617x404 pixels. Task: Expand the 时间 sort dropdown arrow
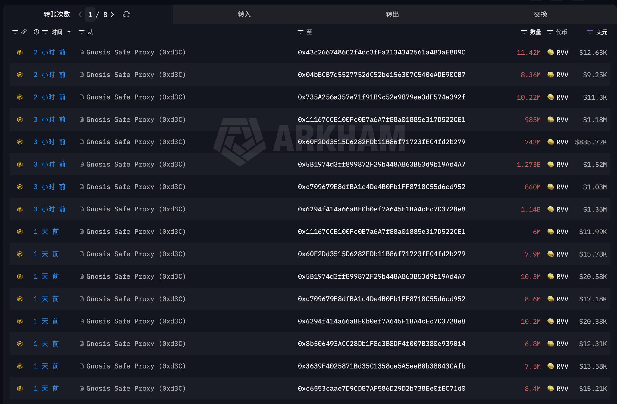69,32
